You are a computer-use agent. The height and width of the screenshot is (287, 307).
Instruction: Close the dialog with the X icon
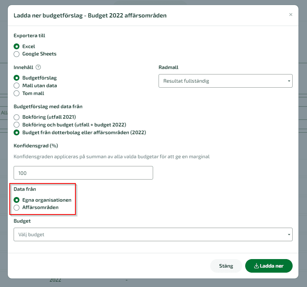(x=291, y=15)
